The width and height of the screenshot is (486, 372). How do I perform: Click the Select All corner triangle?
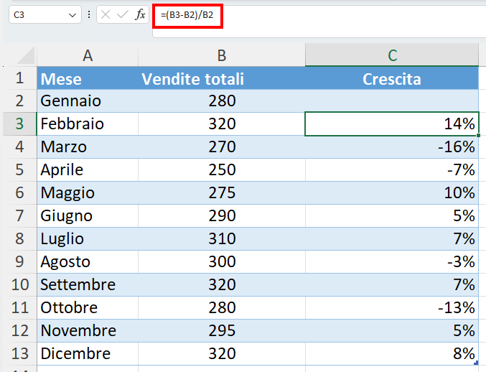(x=26, y=56)
